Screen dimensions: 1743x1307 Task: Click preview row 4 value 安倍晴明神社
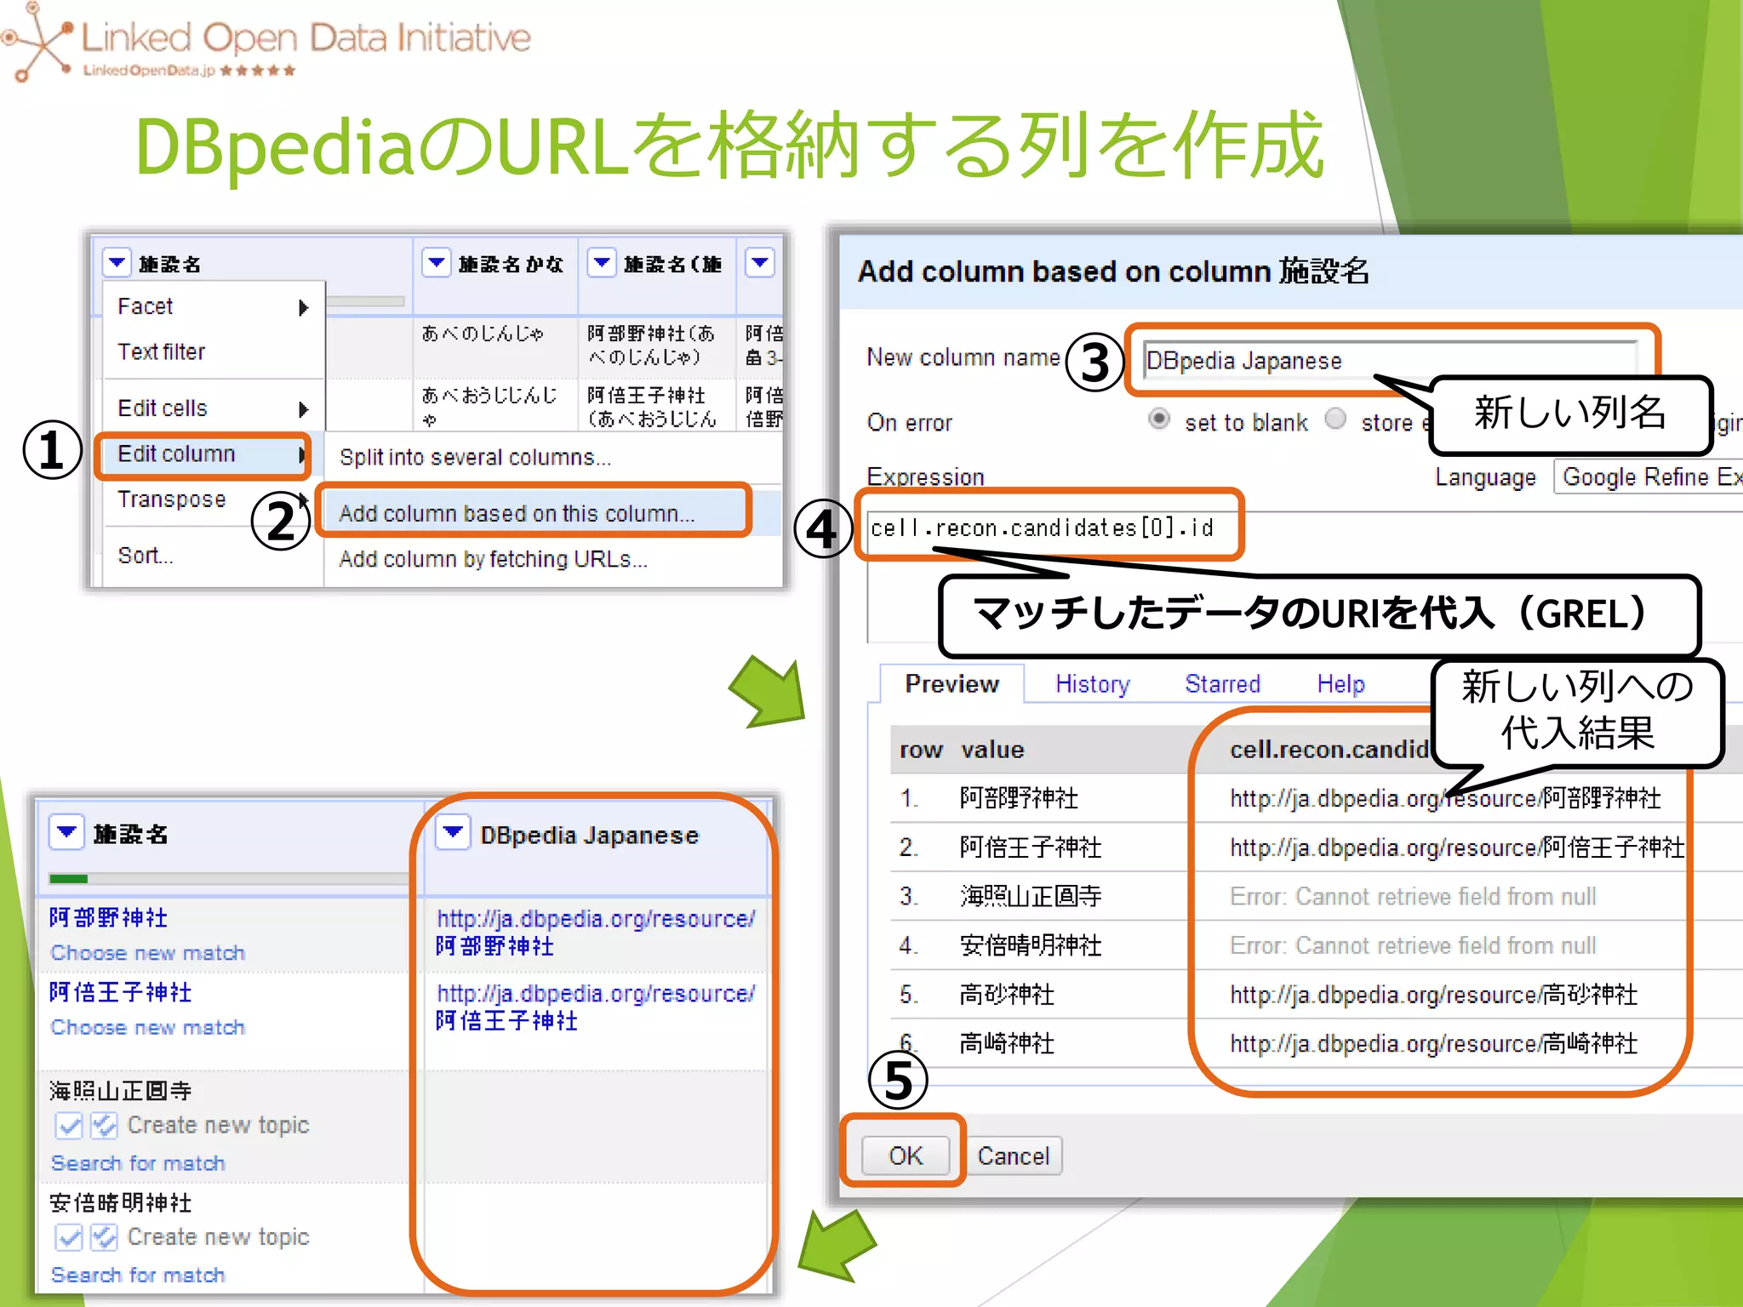pyautogui.click(x=1031, y=945)
